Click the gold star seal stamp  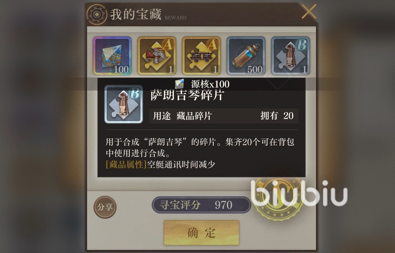[x=278, y=199]
